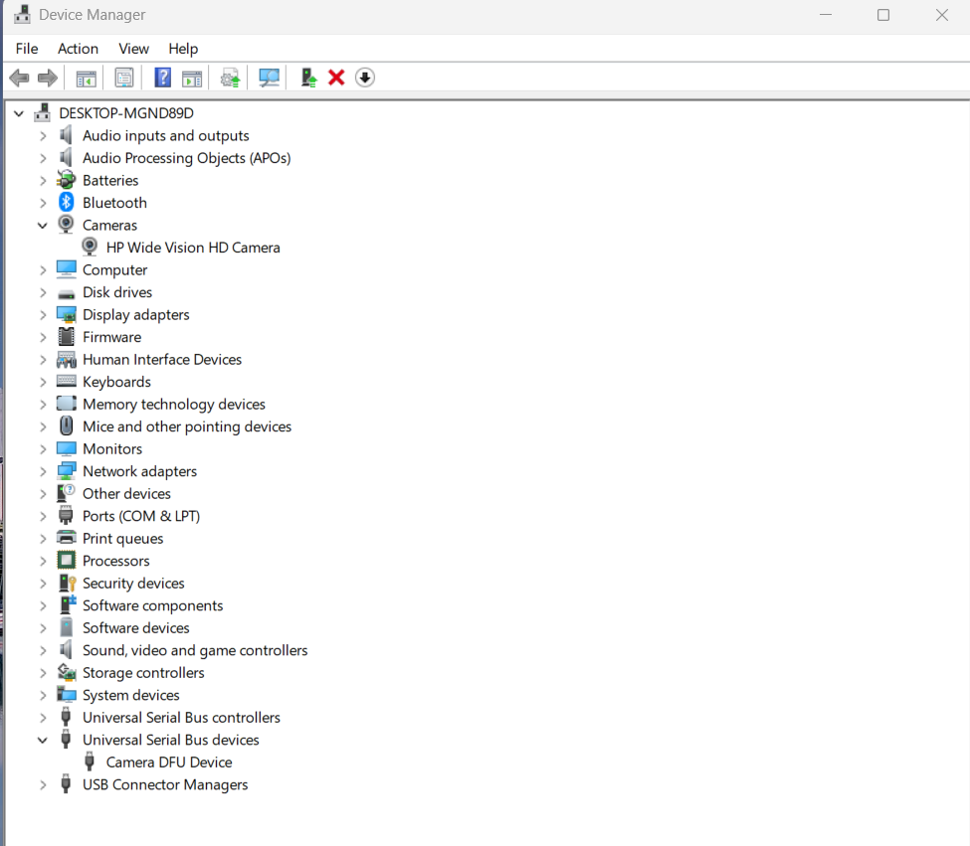
Task: Expand Audio inputs and outputs
Action: pos(43,136)
